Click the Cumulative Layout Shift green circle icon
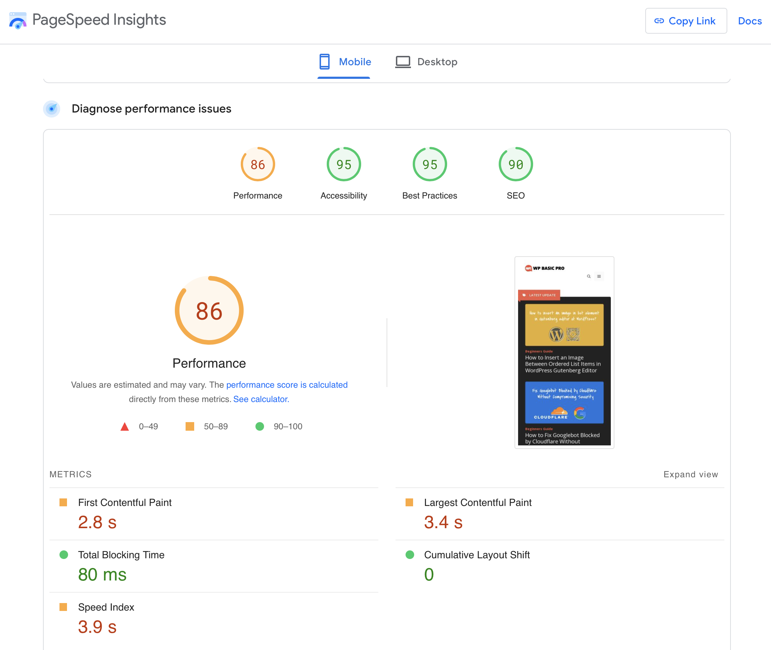Screen dimensions: 771x650 point(410,555)
